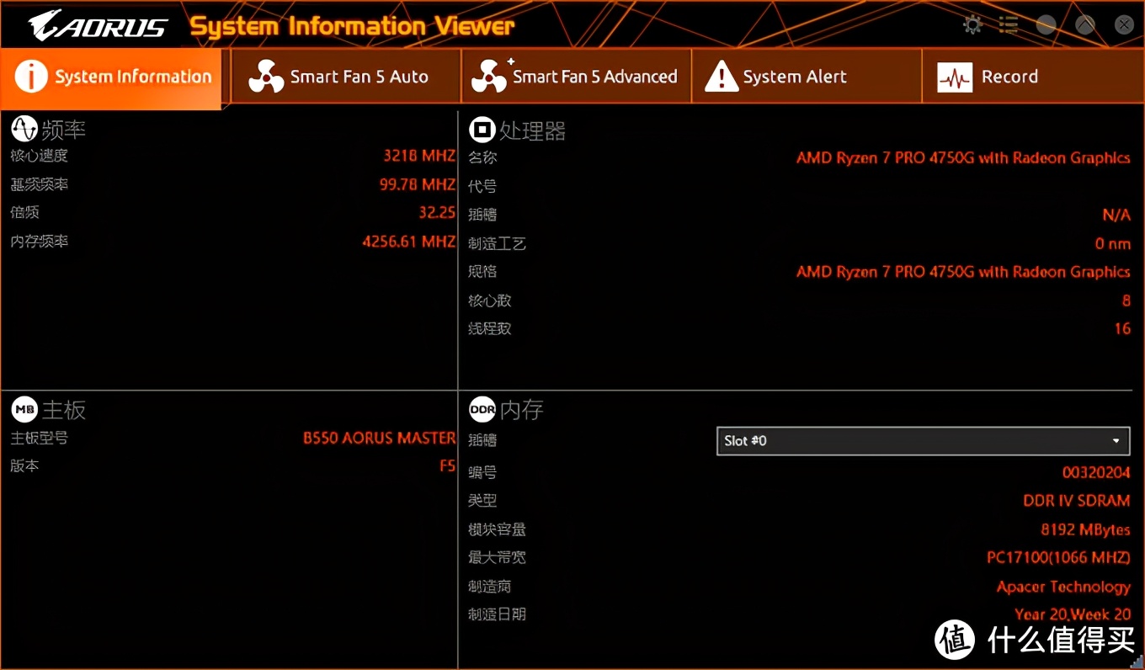This screenshot has height=670, width=1145.
Task: Click the module size 8192 MBytes
Action: (1086, 529)
